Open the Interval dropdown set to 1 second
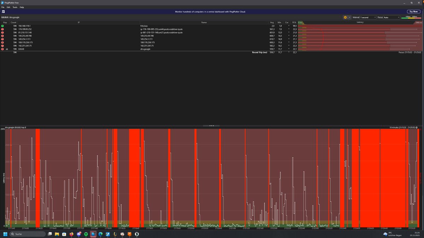Screen dimensions: 424x238 pyautogui.click(x=368, y=17)
